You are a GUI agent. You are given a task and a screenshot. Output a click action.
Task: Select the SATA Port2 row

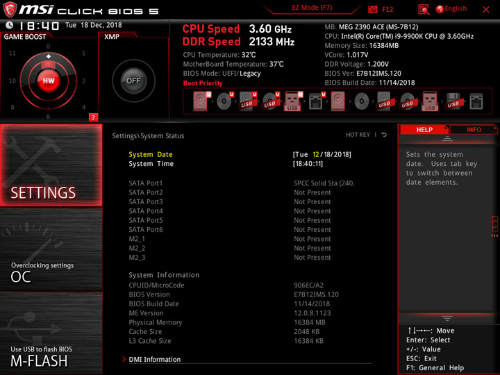pos(230,192)
